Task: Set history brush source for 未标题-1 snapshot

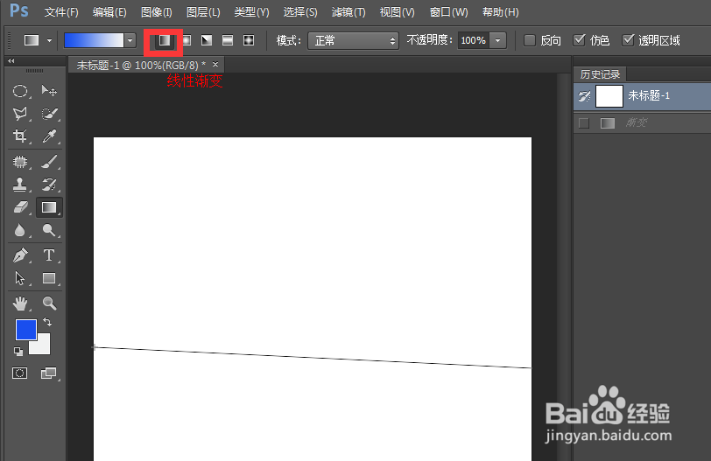Action: pos(584,96)
